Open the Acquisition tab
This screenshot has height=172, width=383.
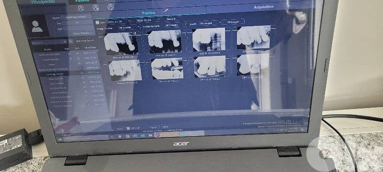click(x=263, y=7)
